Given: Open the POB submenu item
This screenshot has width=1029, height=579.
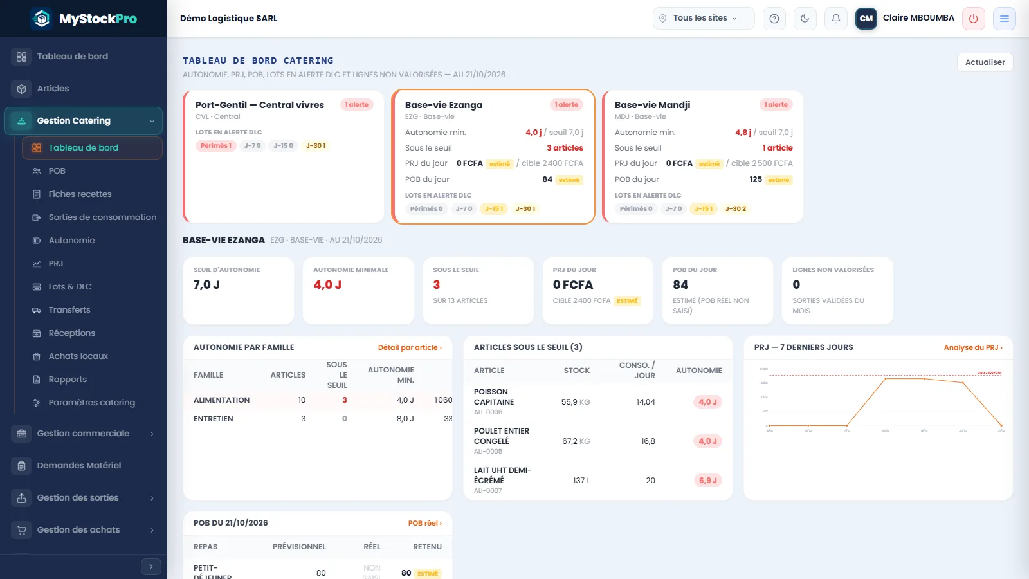Looking at the screenshot, I should (x=92, y=171).
